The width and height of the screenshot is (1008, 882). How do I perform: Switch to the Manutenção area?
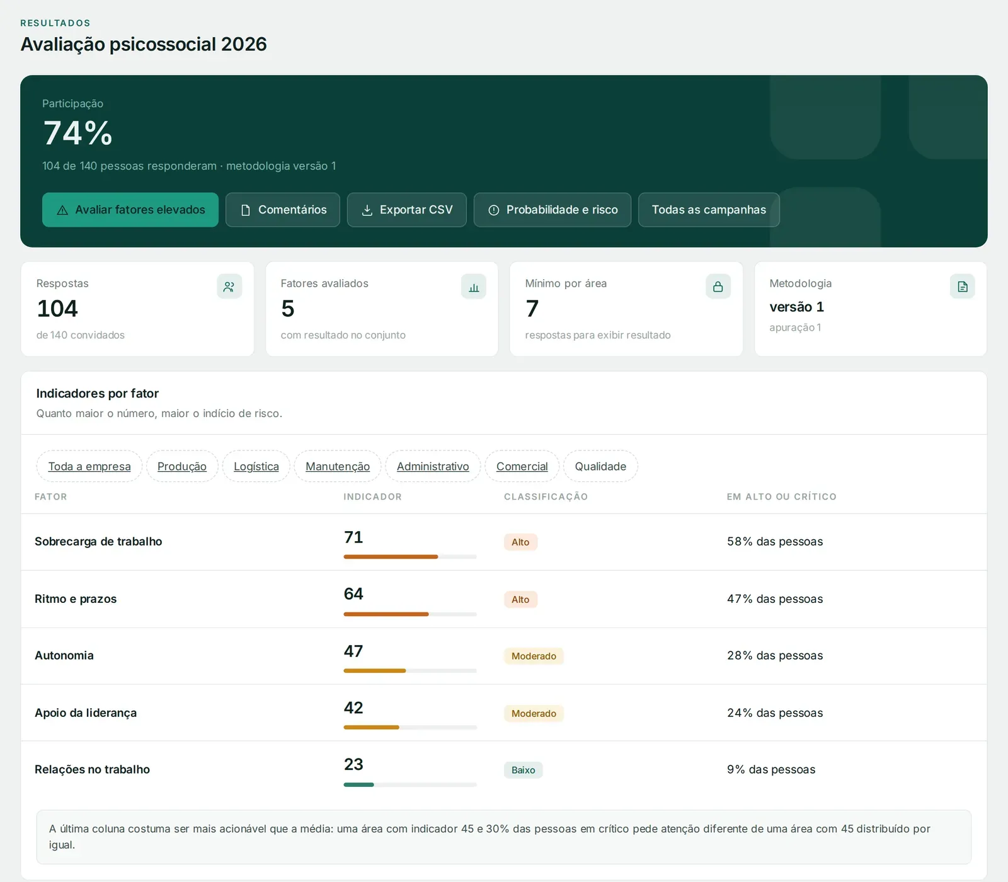click(x=338, y=466)
